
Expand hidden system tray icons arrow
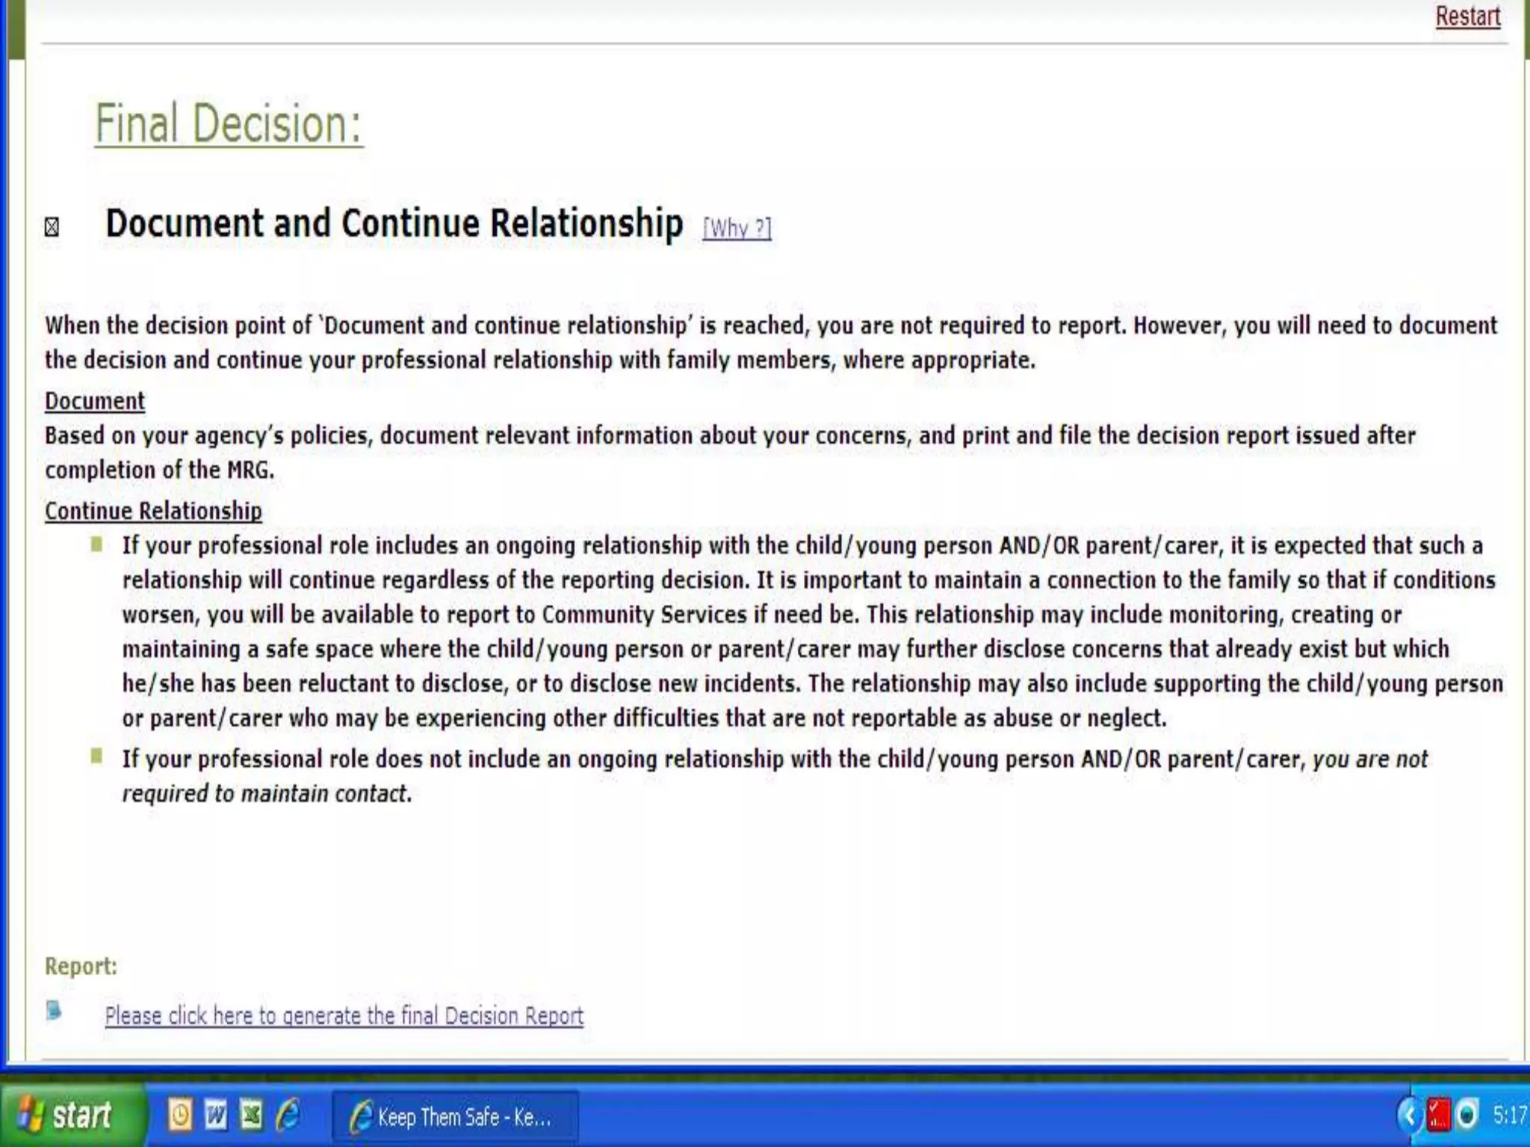point(1410,1116)
